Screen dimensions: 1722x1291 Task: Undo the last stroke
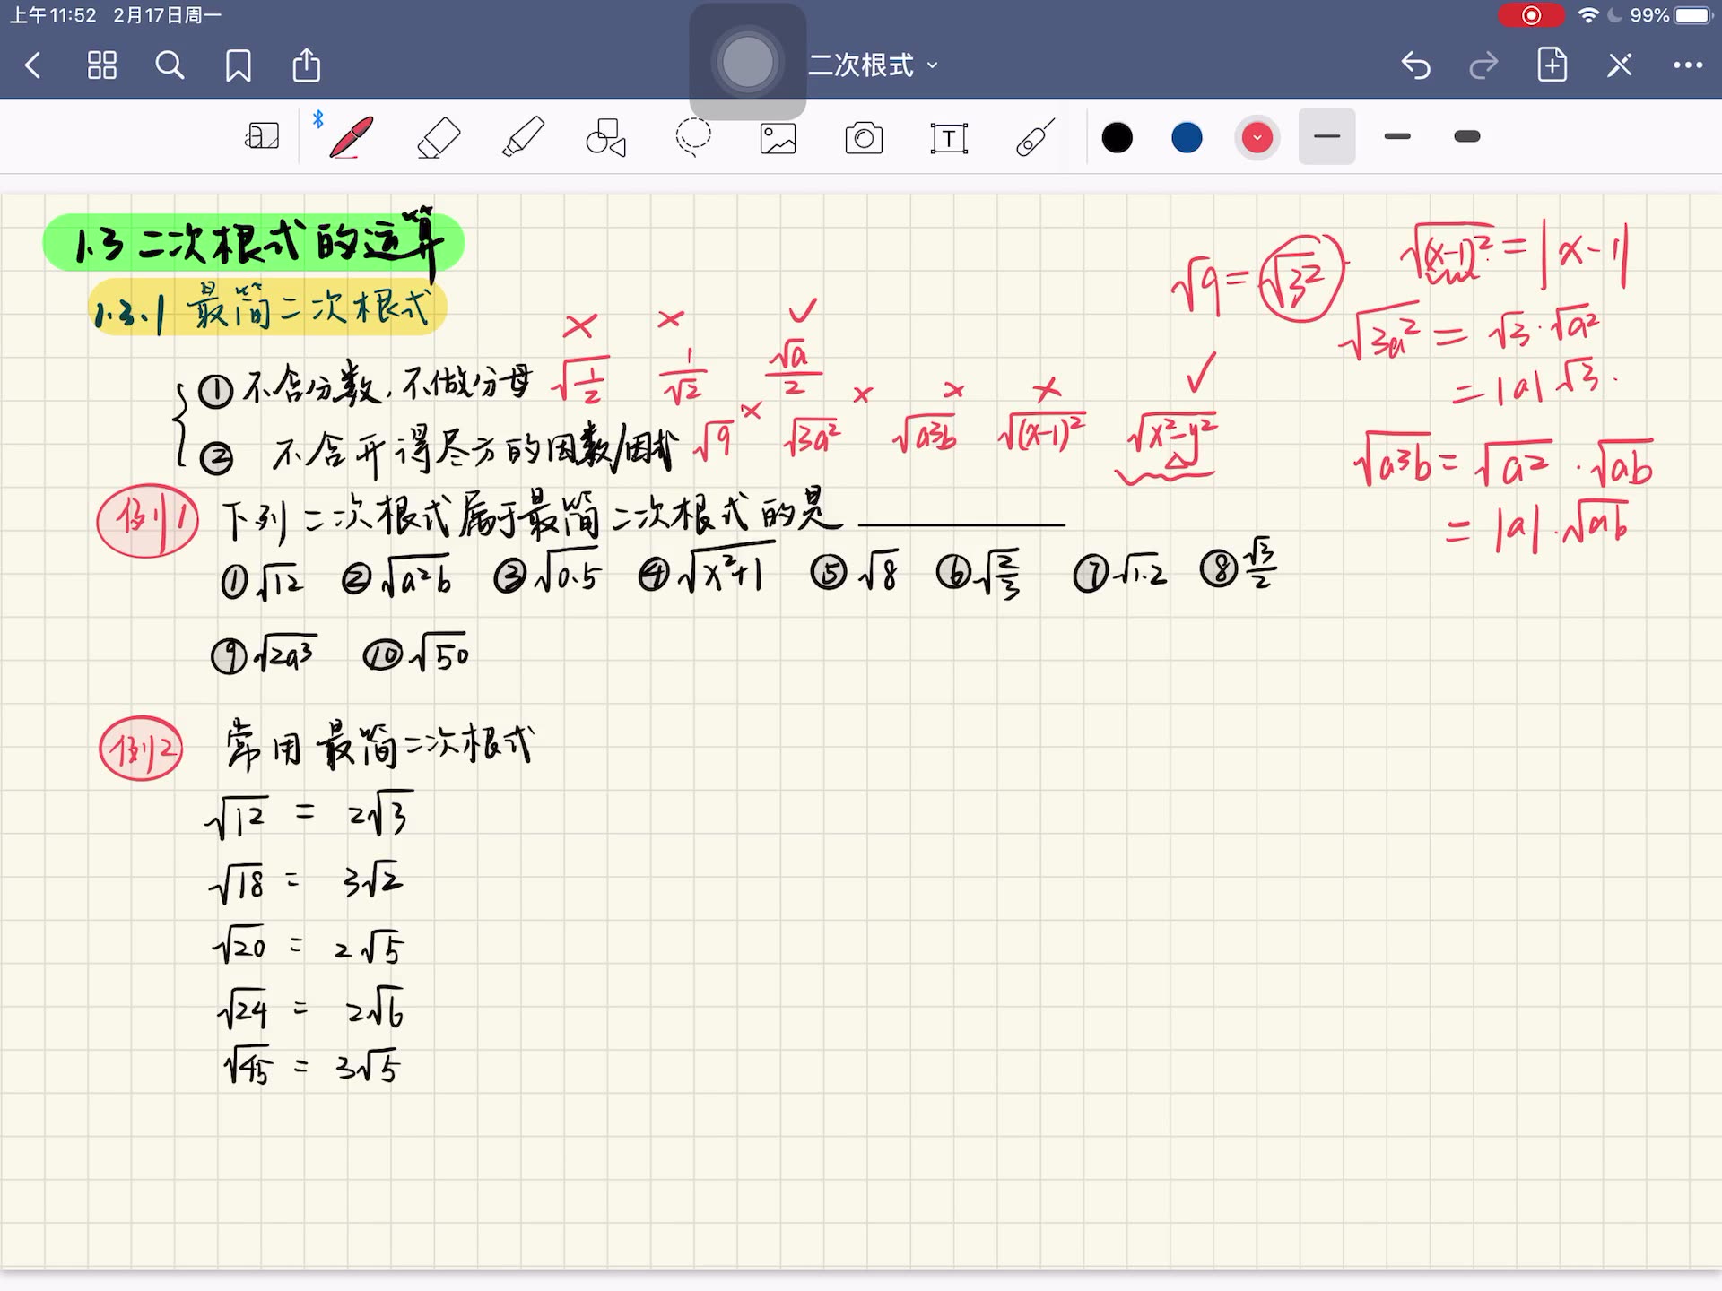point(1416,65)
